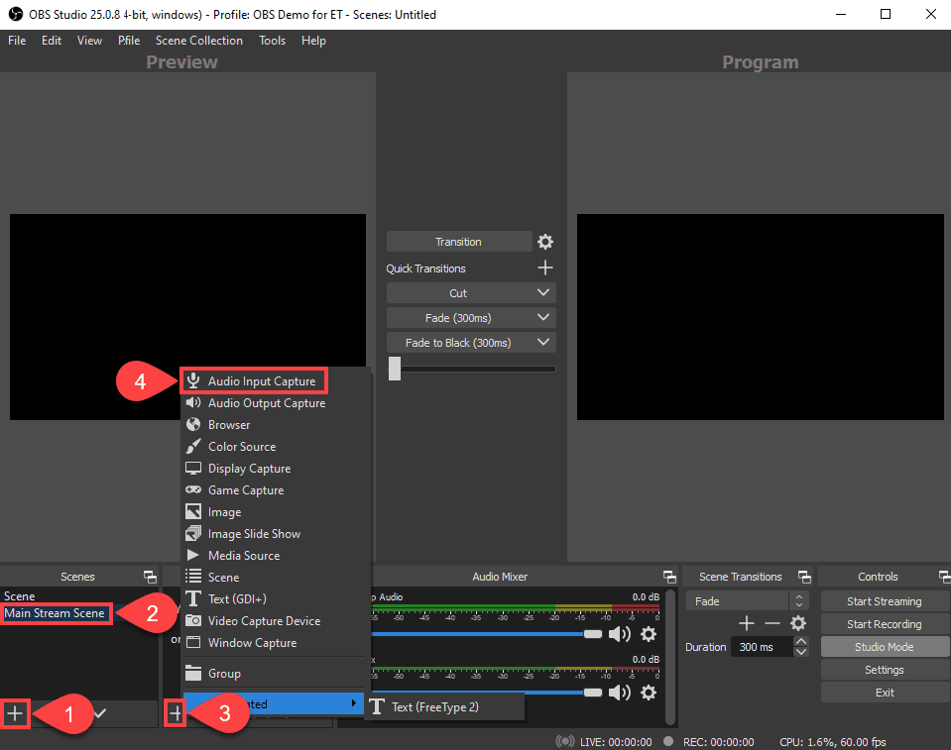Add a new scene with the plus icon
Viewport: 951px width, 750px height.
point(16,713)
